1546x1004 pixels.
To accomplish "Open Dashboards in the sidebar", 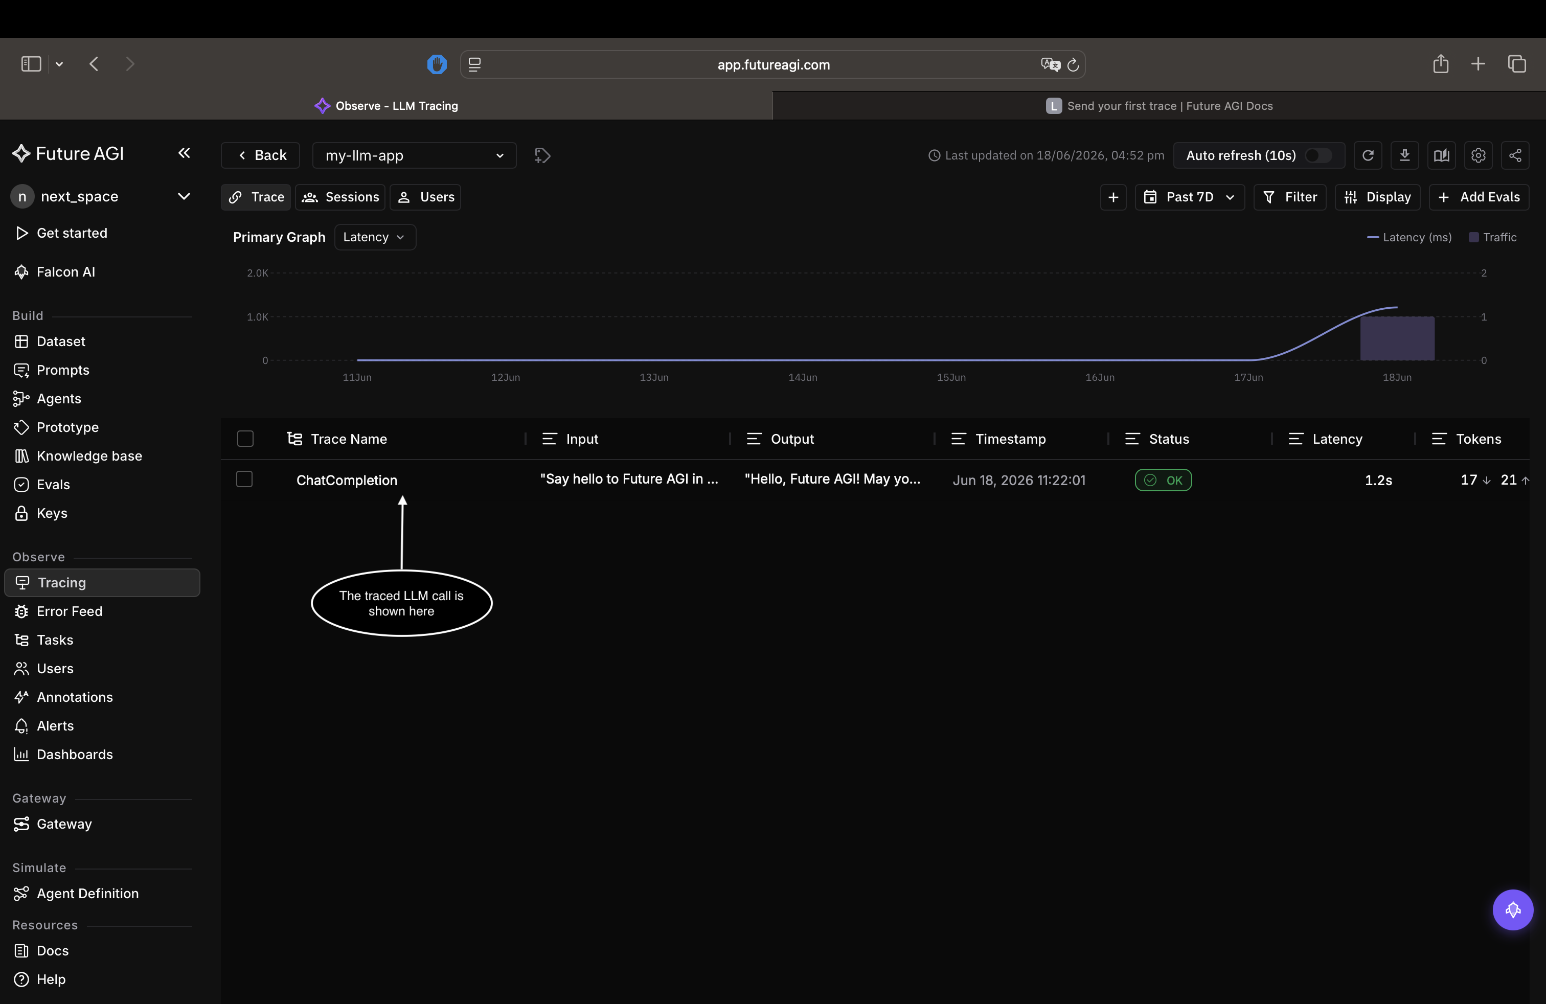I will (102, 754).
